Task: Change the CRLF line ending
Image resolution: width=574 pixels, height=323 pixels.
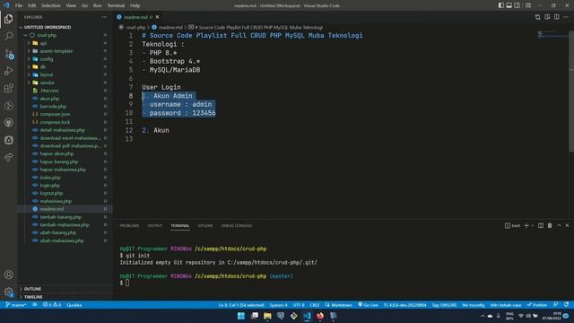Action: (x=315, y=305)
